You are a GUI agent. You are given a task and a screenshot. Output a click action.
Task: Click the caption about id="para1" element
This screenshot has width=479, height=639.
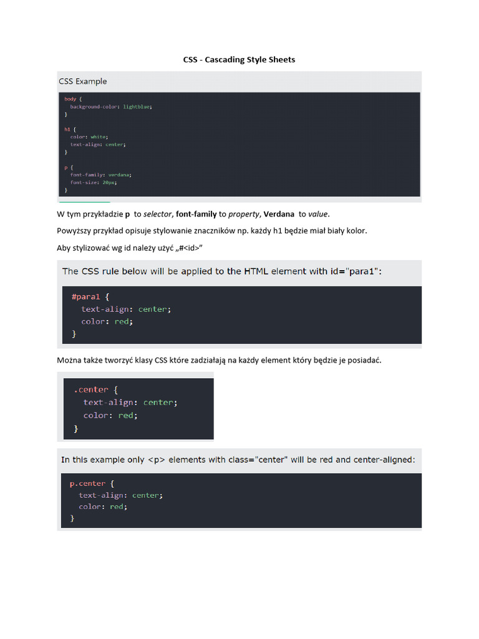point(221,271)
